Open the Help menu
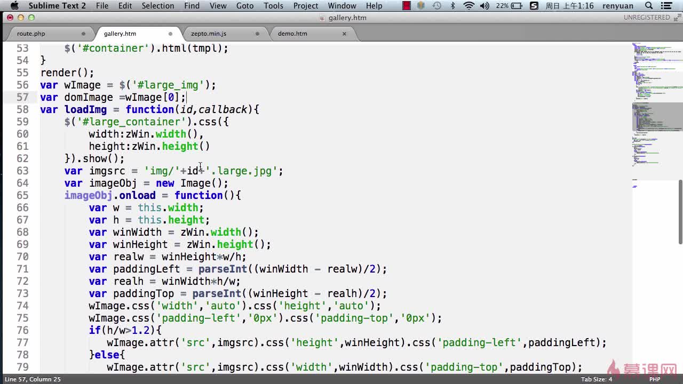 (x=374, y=6)
